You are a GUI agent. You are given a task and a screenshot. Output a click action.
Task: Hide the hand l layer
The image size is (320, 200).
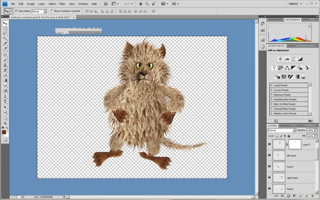click(x=269, y=166)
